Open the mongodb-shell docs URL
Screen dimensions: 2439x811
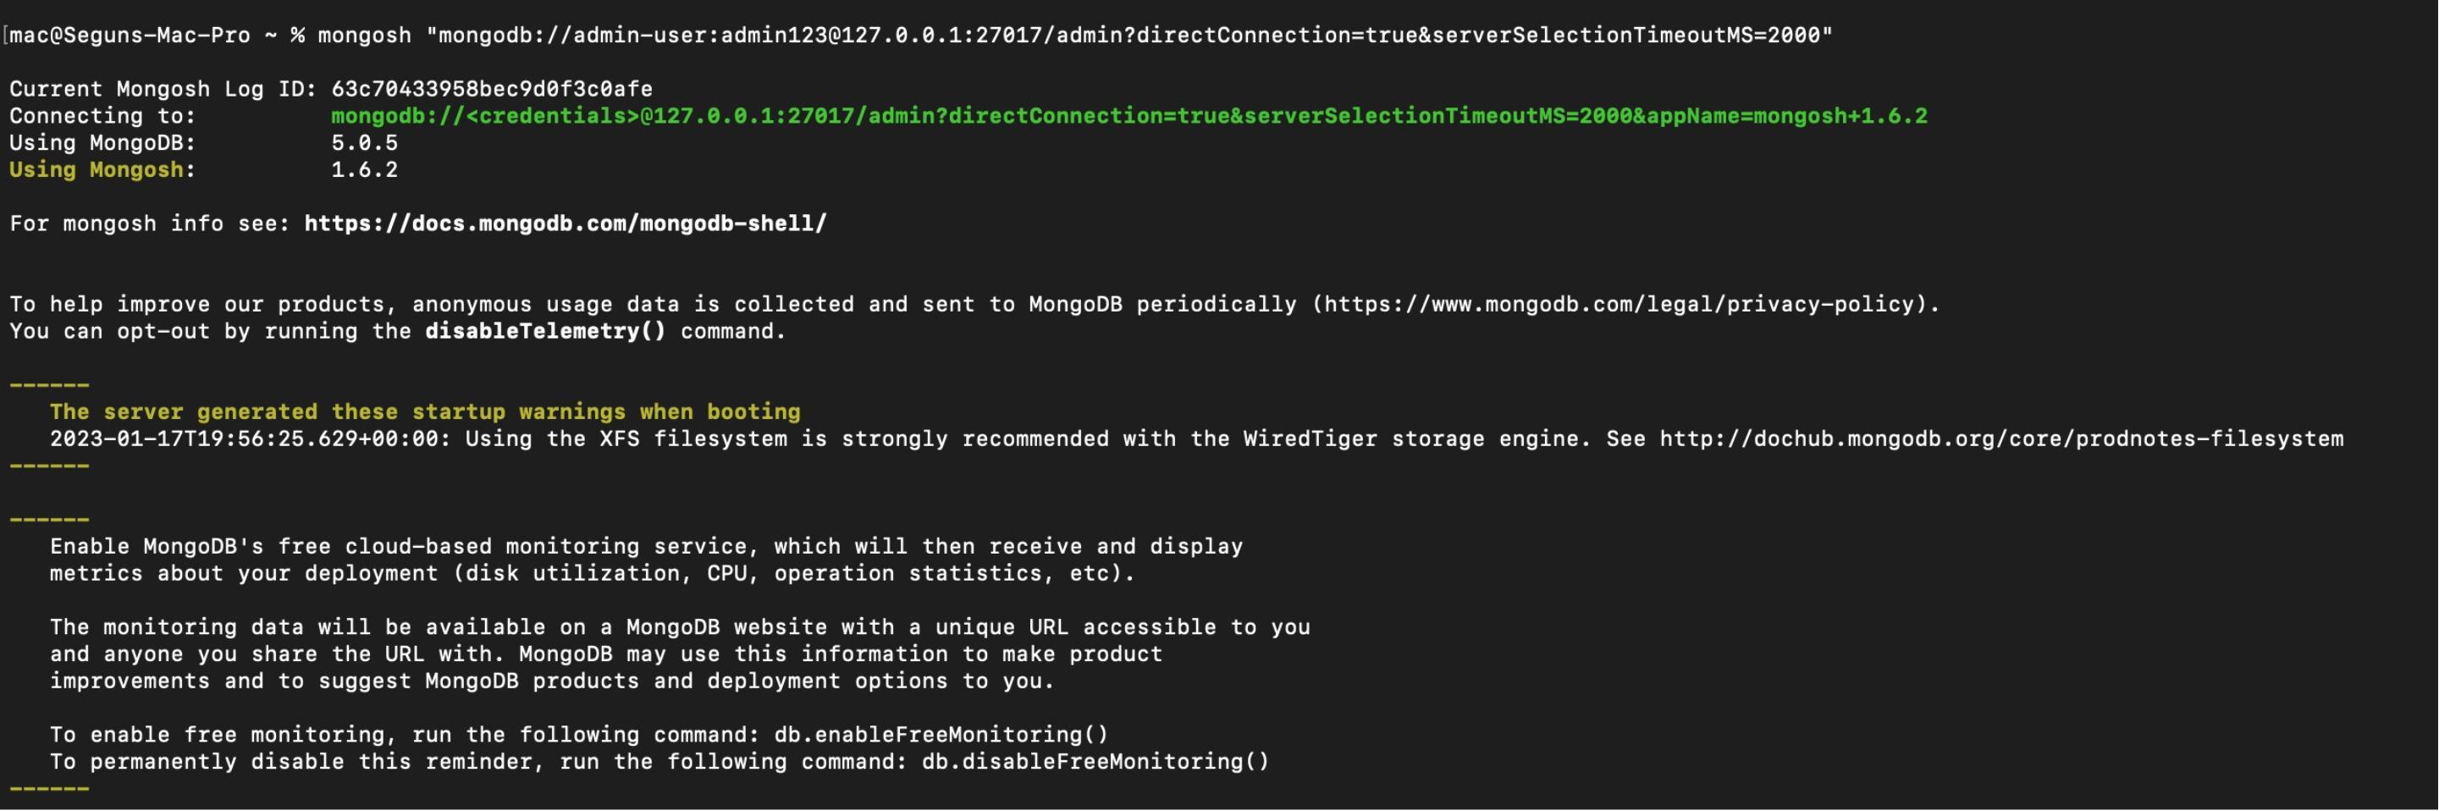pos(566,224)
